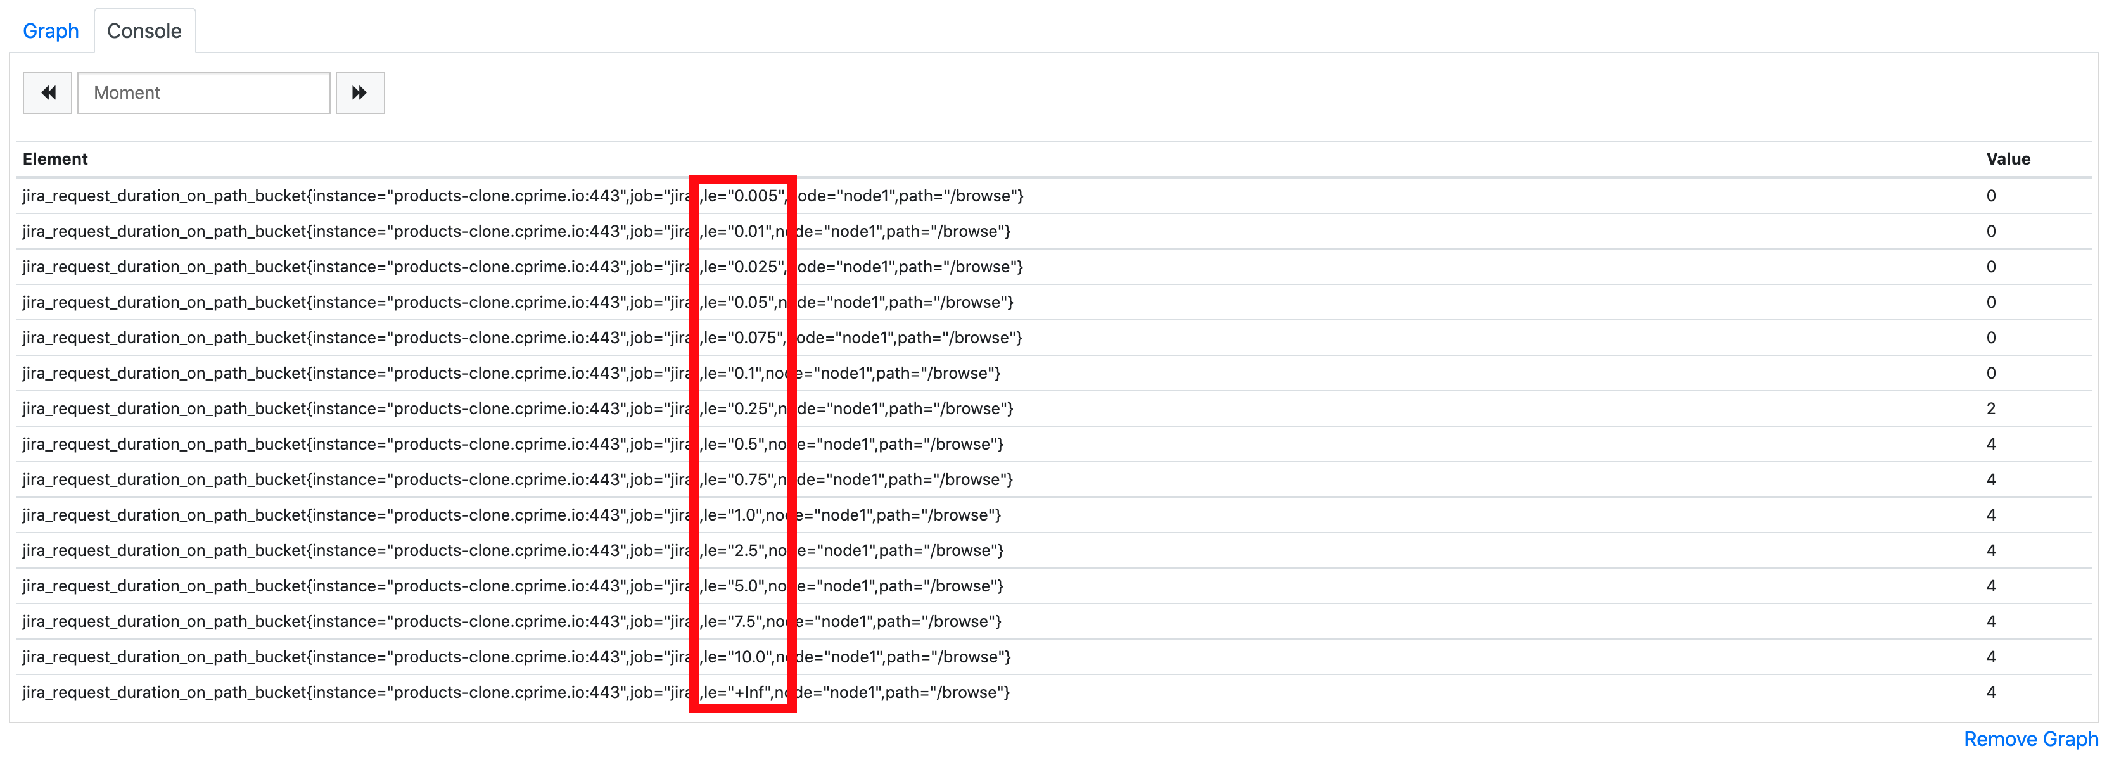Select the row with le="0.025"
Viewport: 2107px width, 765px height.
tap(1053, 267)
